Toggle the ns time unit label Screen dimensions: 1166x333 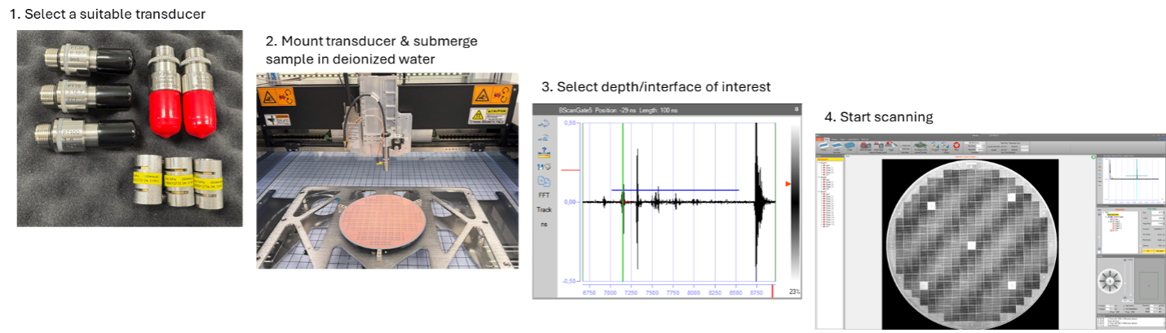tap(543, 224)
